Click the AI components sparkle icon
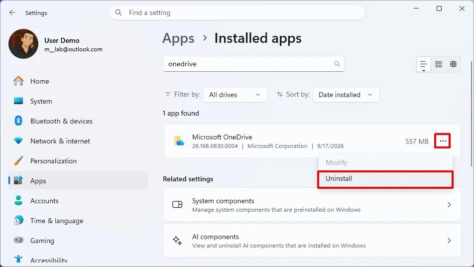474x267 pixels. click(177, 241)
